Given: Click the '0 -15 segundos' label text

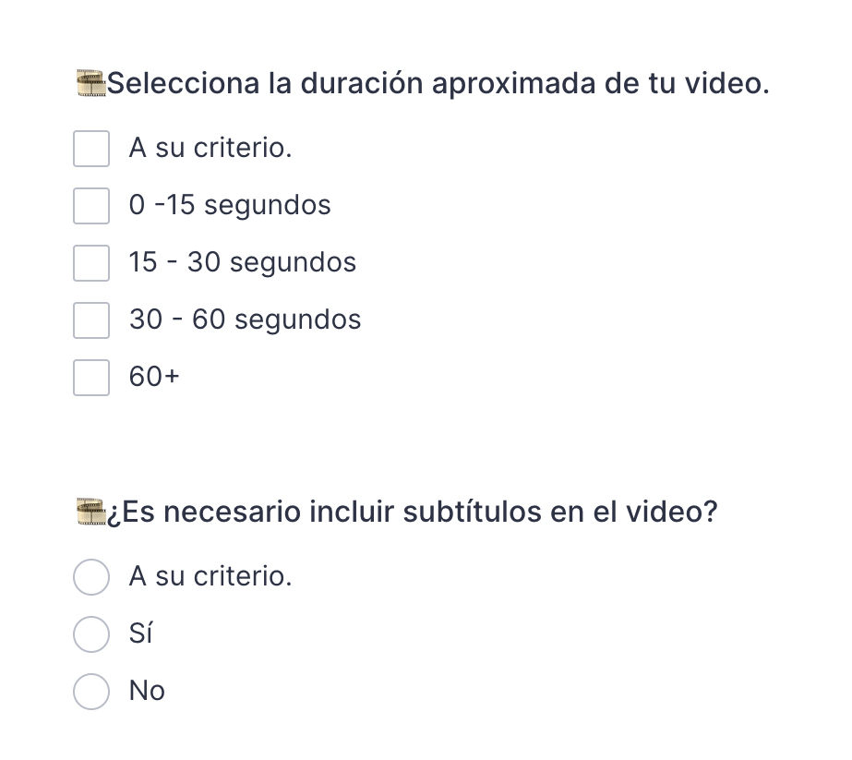Looking at the screenshot, I should [230, 205].
